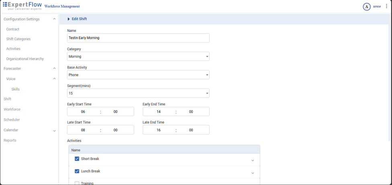392x185 pixels.
Task: Expand the Short Break row chevron
Action: 252,161
